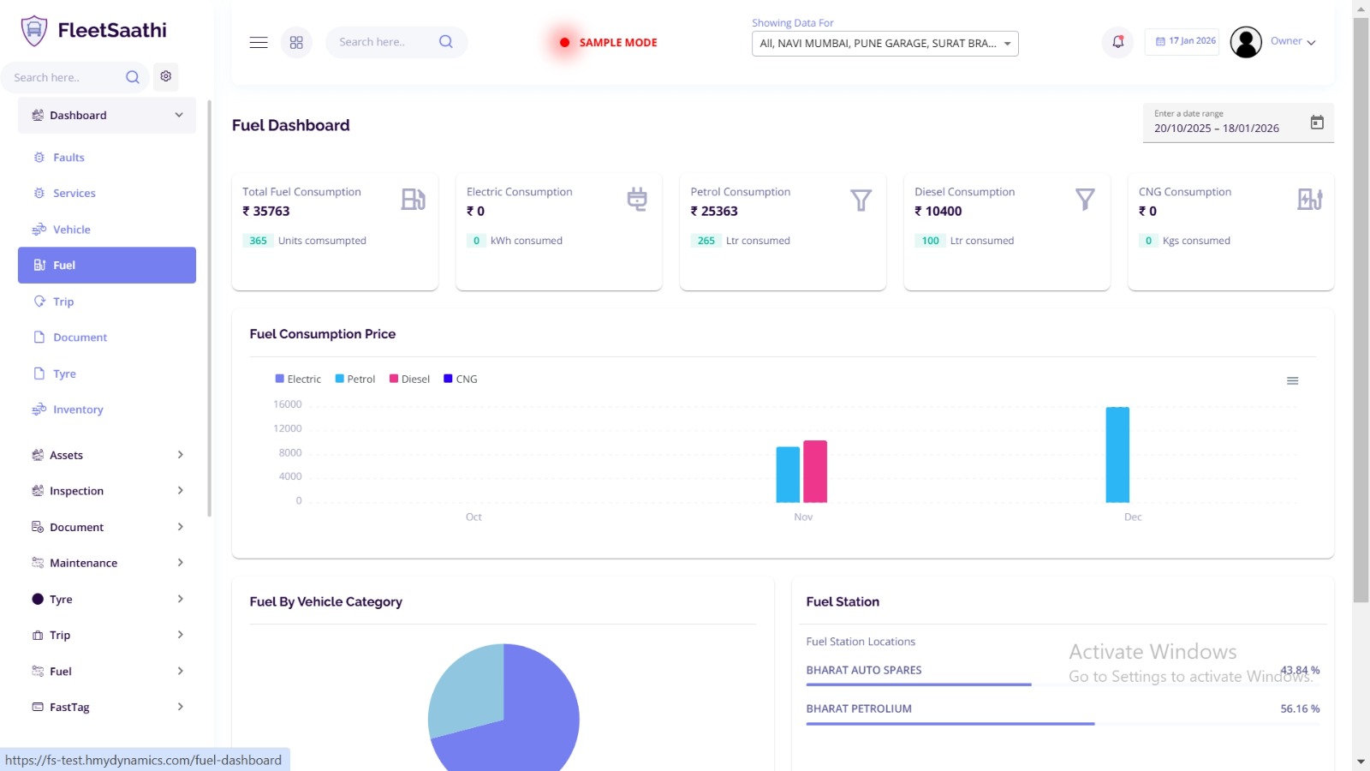Open the Showing Data For dropdown
Viewport: 1370px width, 771px height.
885,44
